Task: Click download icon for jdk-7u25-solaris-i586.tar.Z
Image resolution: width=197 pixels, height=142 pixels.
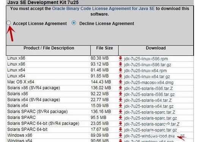Action: pos(120,88)
